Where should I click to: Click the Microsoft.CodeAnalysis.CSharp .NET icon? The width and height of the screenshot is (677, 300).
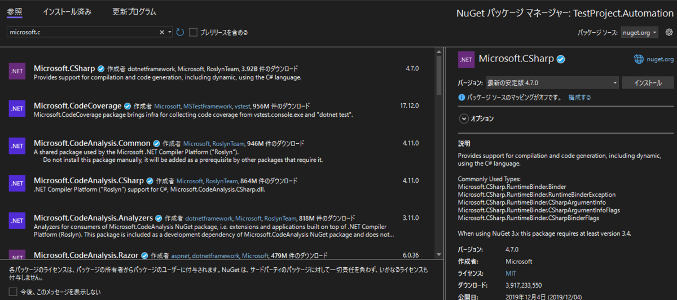[17, 183]
